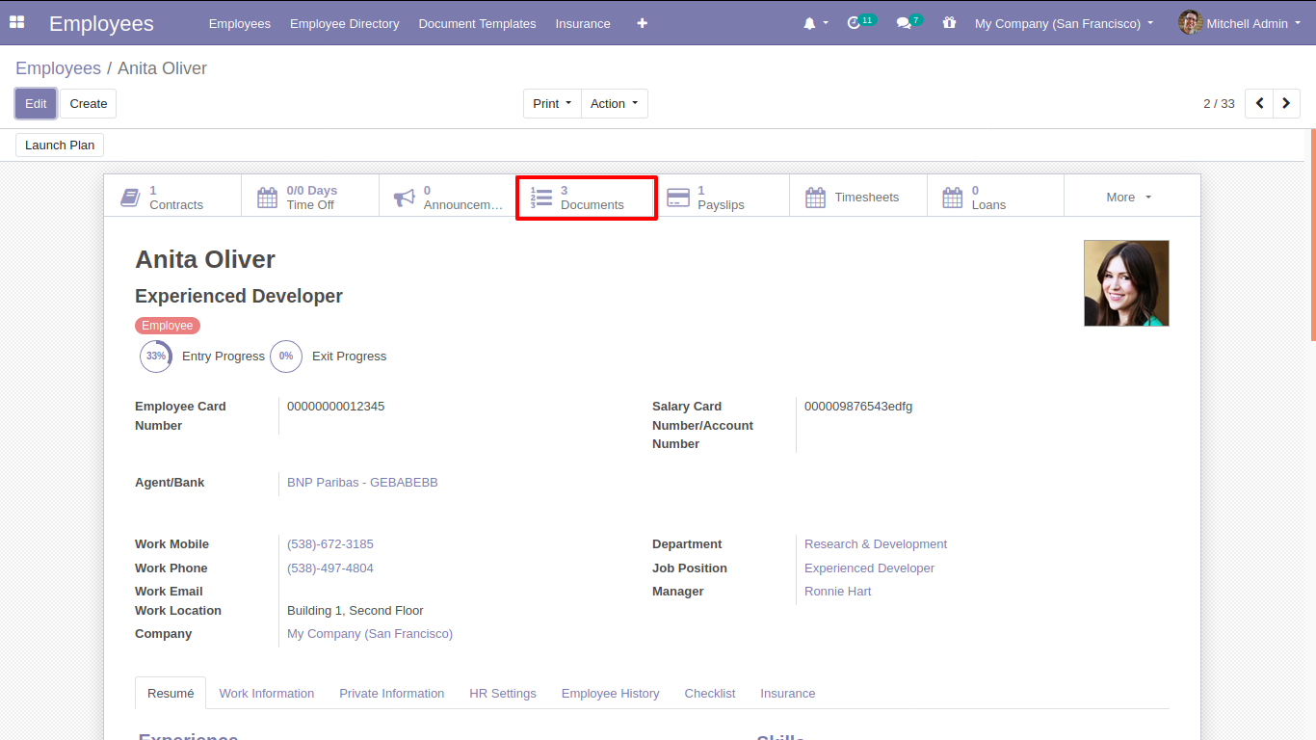Open the apps grid home menu icon
Screen dimensions: 1316x740
point(16,22)
